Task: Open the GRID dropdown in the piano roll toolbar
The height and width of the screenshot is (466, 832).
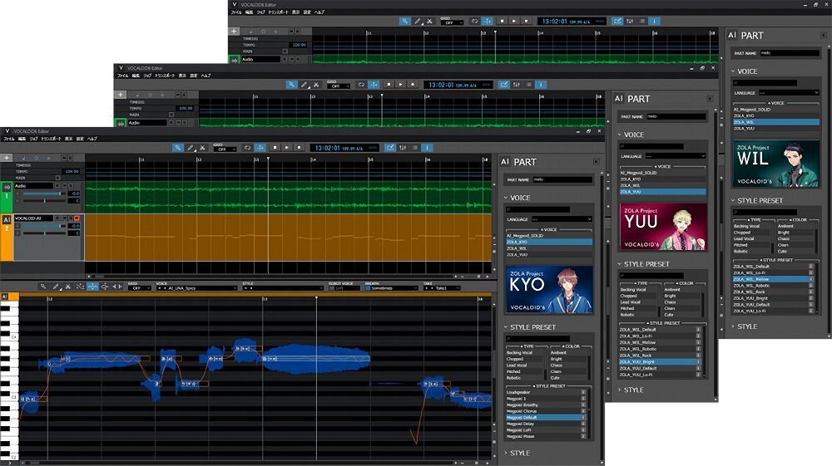Action: point(140,288)
